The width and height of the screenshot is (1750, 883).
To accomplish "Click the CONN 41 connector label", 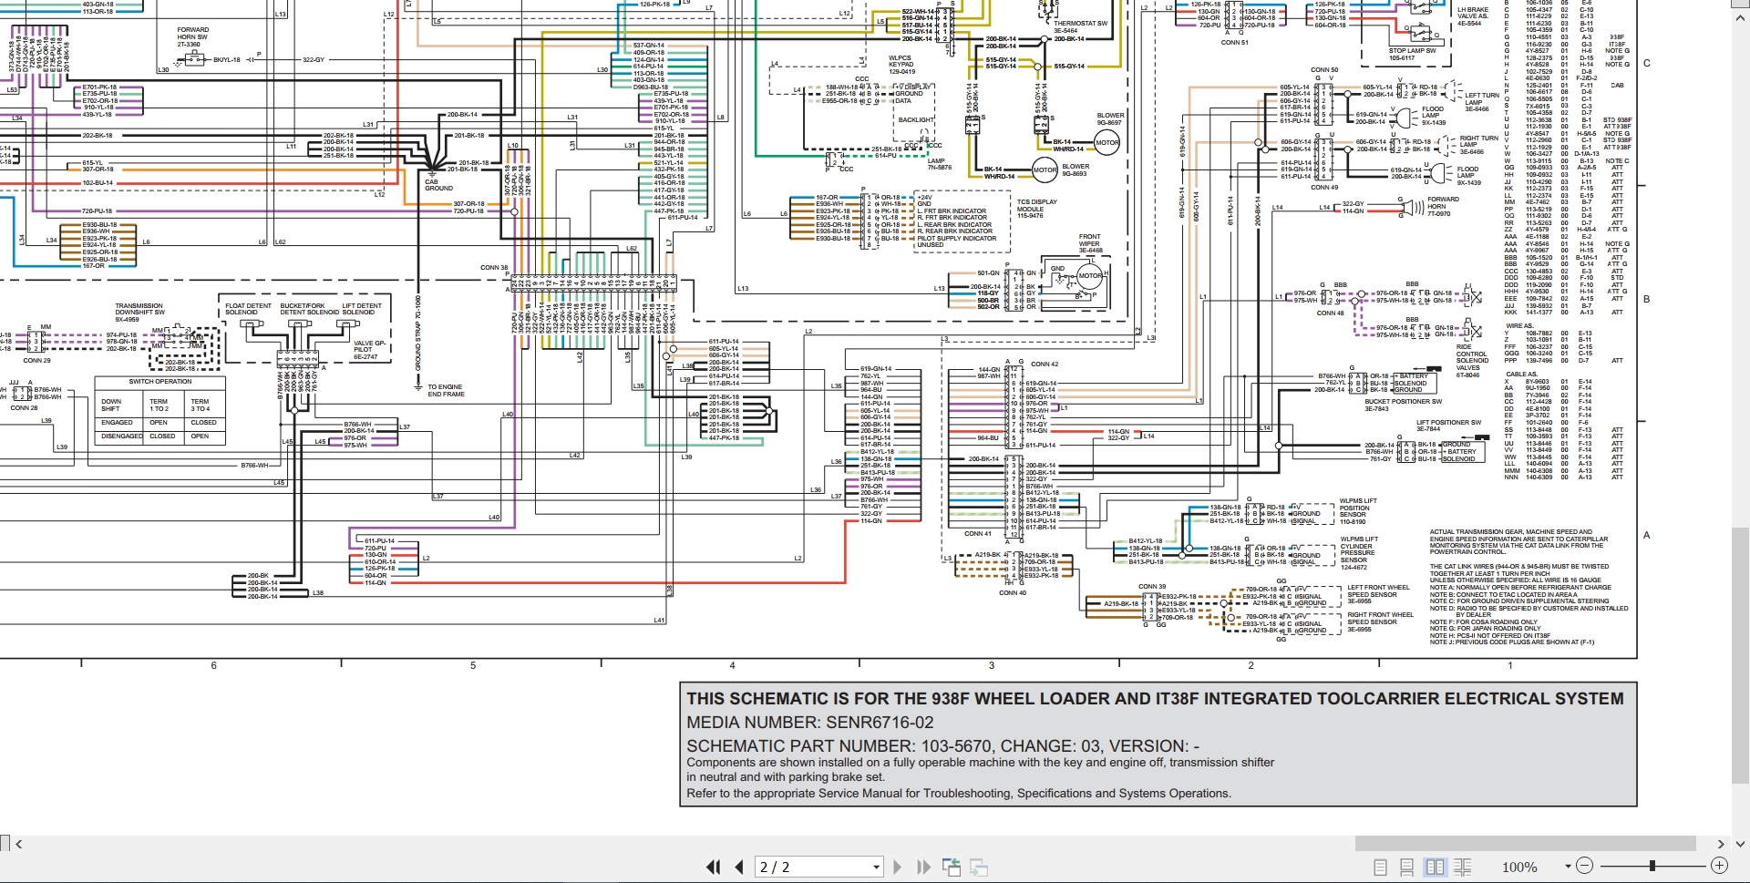I will tap(978, 533).
